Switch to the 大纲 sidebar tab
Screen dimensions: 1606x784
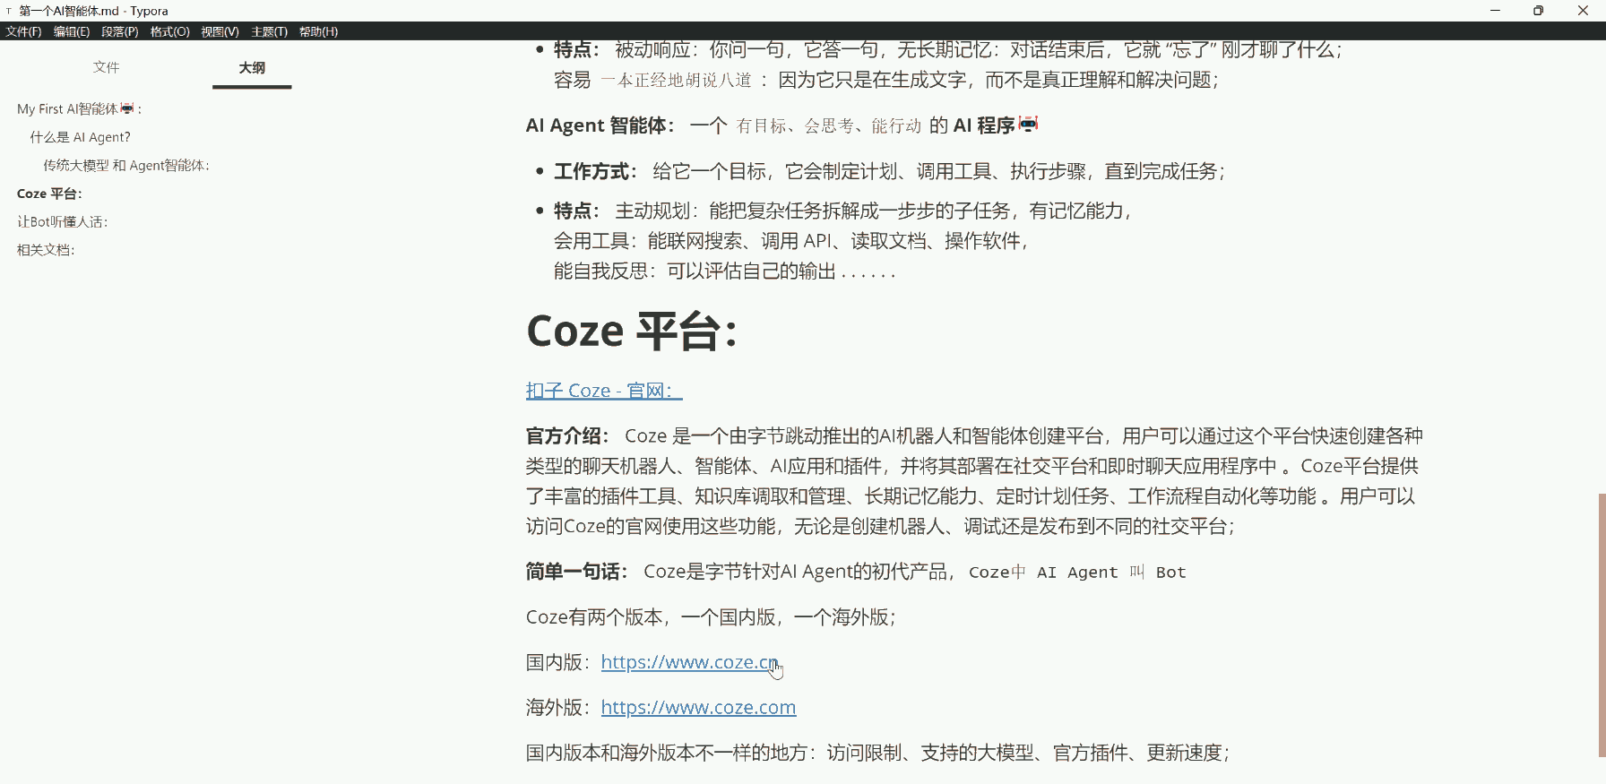[x=252, y=67]
